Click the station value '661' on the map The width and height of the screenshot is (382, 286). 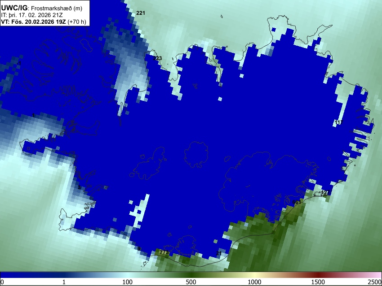pos(297,202)
